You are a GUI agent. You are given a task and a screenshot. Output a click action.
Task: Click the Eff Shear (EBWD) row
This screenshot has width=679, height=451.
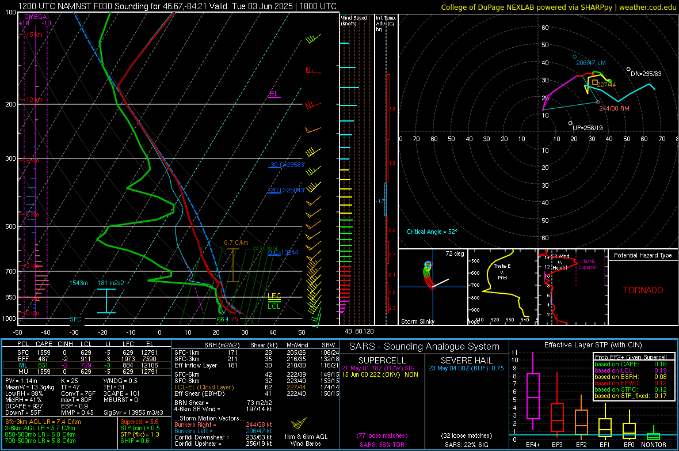[257, 393]
